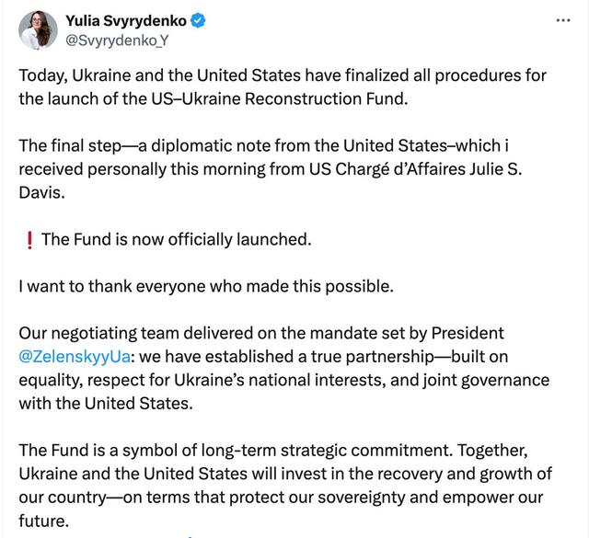Click the red exclamation mark emoji
This screenshot has height=538, width=589.
(x=29, y=239)
